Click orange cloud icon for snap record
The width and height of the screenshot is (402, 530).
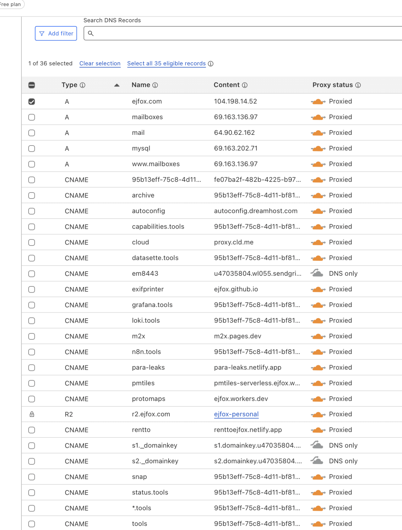pos(318,477)
